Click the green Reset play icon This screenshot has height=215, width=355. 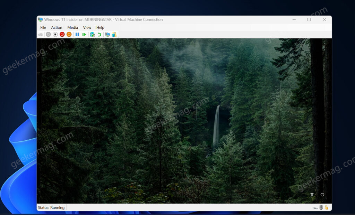click(x=84, y=34)
